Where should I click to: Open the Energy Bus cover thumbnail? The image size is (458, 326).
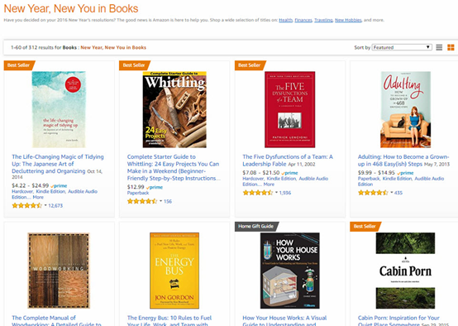pyautogui.click(x=174, y=271)
